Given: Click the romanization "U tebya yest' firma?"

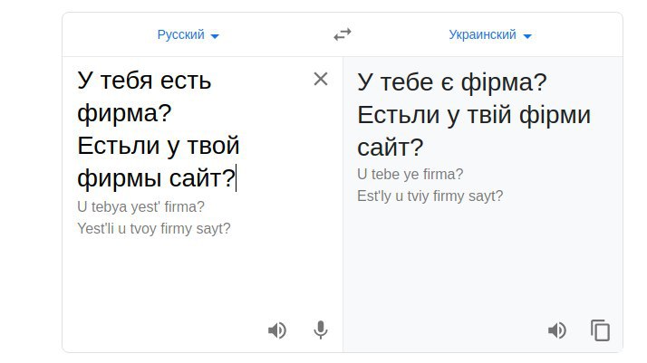Looking at the screenshot, I should coord(141,206).
